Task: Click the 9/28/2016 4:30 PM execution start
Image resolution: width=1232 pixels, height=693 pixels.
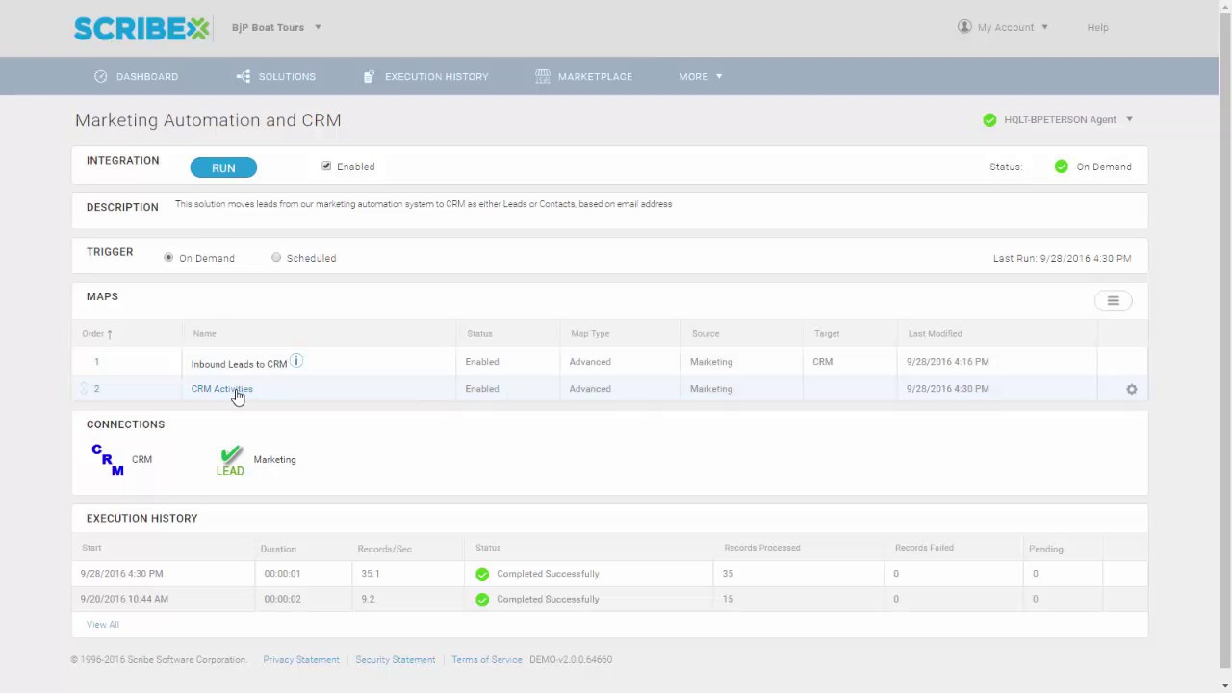Action: (x=121, y=574)
